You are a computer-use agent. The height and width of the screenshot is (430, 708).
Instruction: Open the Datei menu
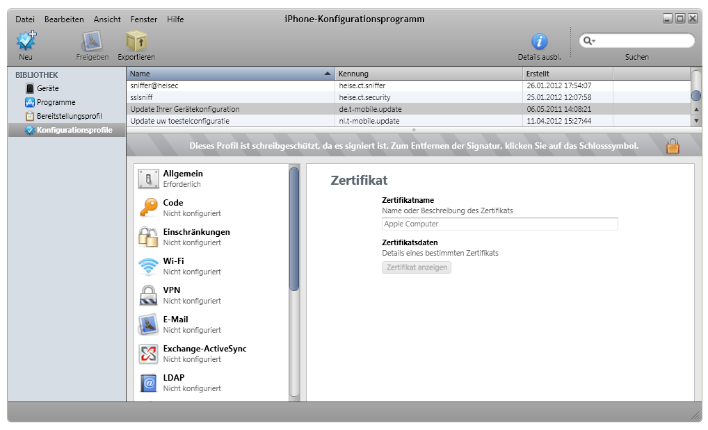pyautogui.click(x=25, y=19)
